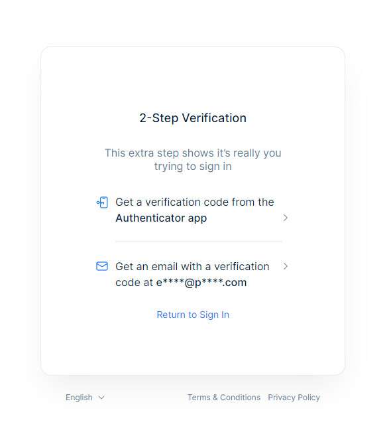The height and width of the screenshot is (444, 391).
Task: Select the bold 'Authenticator app' label
Action: tap(161, 218)
